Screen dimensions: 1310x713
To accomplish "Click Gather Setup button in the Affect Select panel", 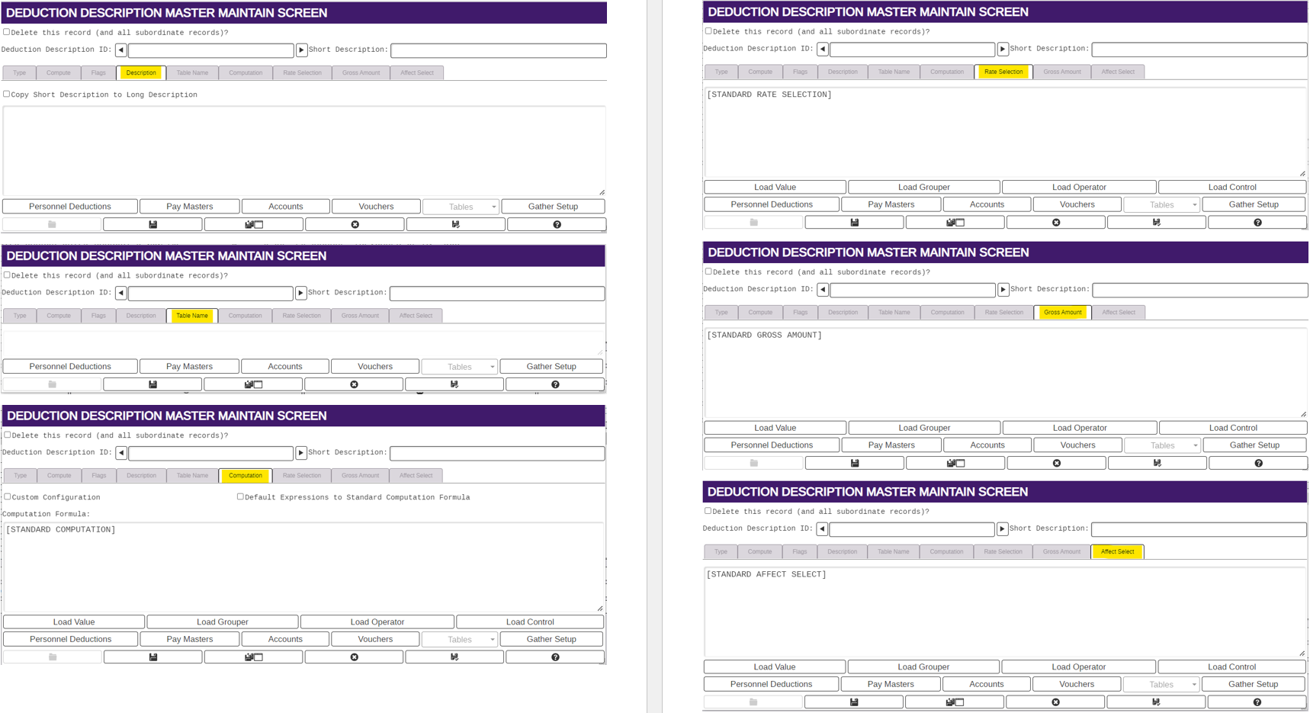I will click(1254, 684).
